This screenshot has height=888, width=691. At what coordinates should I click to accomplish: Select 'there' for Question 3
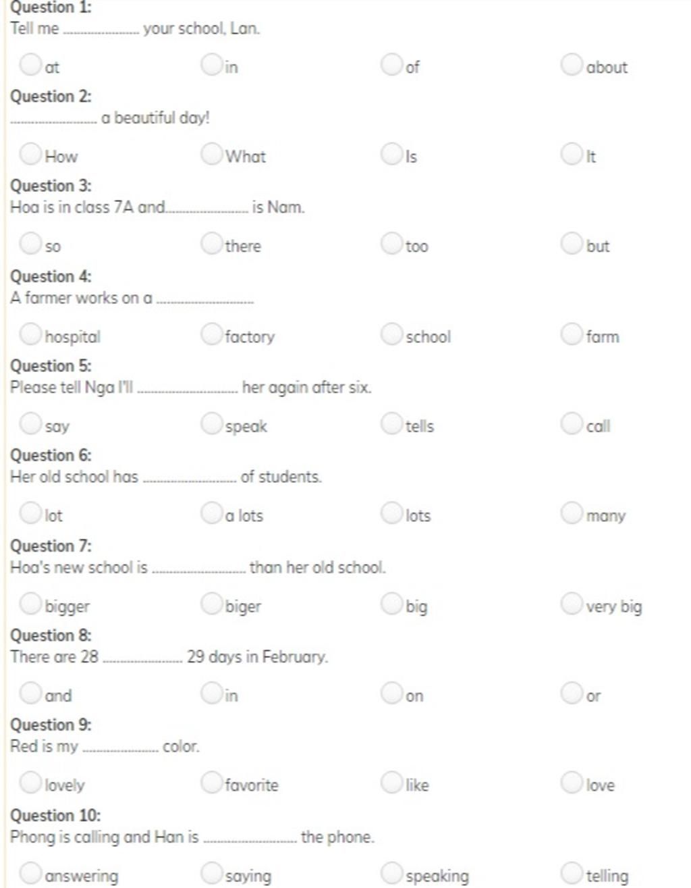[211, 243]
